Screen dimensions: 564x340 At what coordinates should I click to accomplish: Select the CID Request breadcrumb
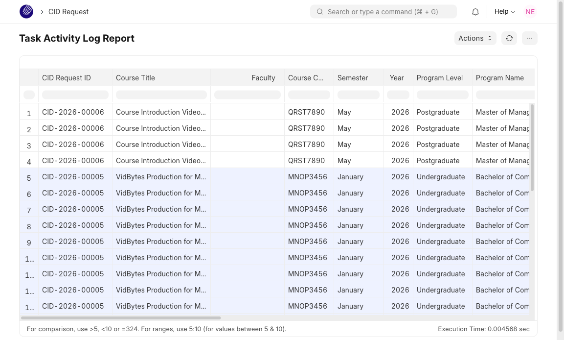click(x=68, y=11)
